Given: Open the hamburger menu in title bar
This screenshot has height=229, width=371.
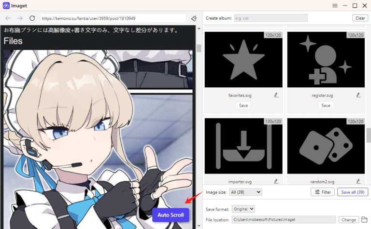Looking at the screenshot, I should point(335,6).
